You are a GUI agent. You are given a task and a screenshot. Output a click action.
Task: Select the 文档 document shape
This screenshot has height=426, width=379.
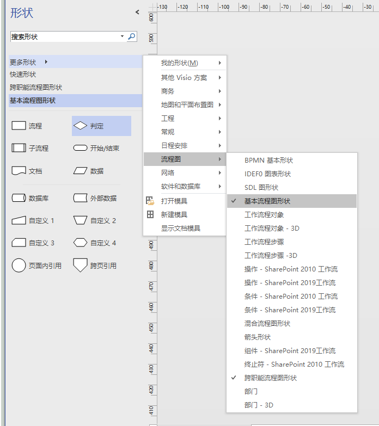(x=27, y=171)
